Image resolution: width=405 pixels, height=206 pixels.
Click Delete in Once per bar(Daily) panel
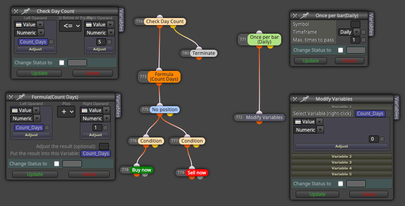[x=349, y=61]
